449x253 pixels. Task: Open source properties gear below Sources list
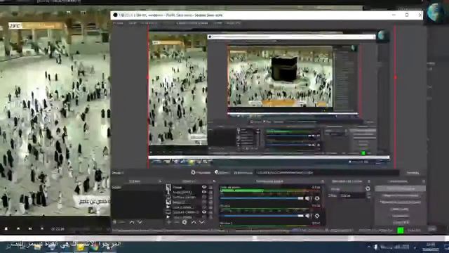click(x=185, y=222)
